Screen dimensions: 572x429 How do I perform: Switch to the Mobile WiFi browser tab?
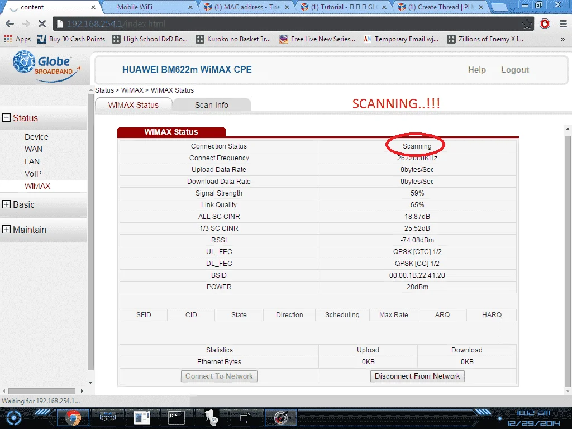pyautogui.click(x=150, y=7)
